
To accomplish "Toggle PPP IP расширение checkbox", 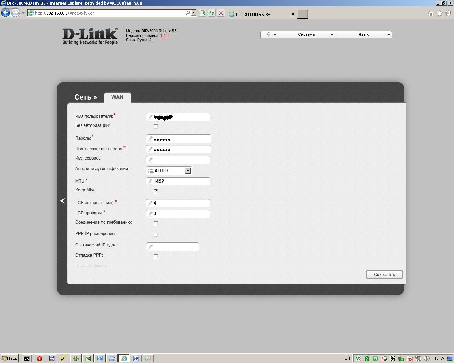I will (156, 235).
